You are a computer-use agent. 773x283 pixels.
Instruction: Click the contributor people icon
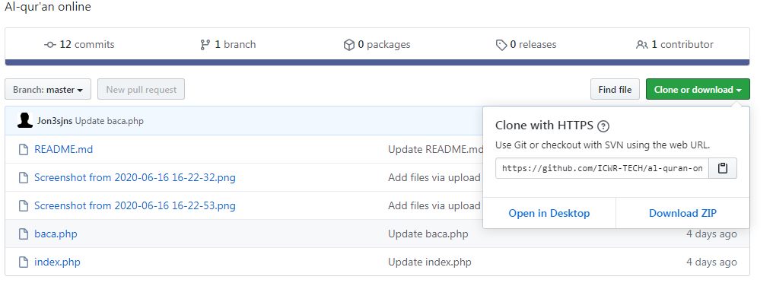point(642,45)
